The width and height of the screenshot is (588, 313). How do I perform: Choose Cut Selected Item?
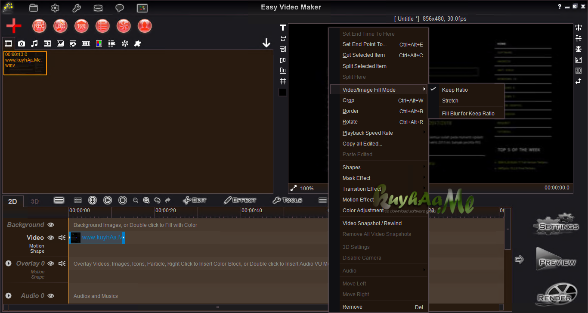point(379,55)
